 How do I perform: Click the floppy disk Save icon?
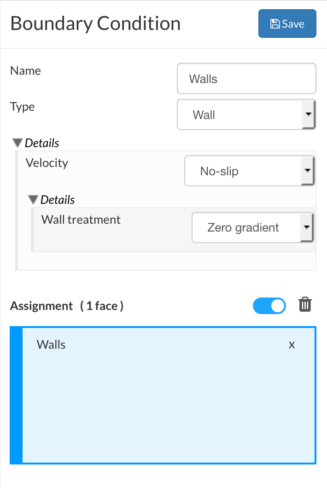click(275, 24)
